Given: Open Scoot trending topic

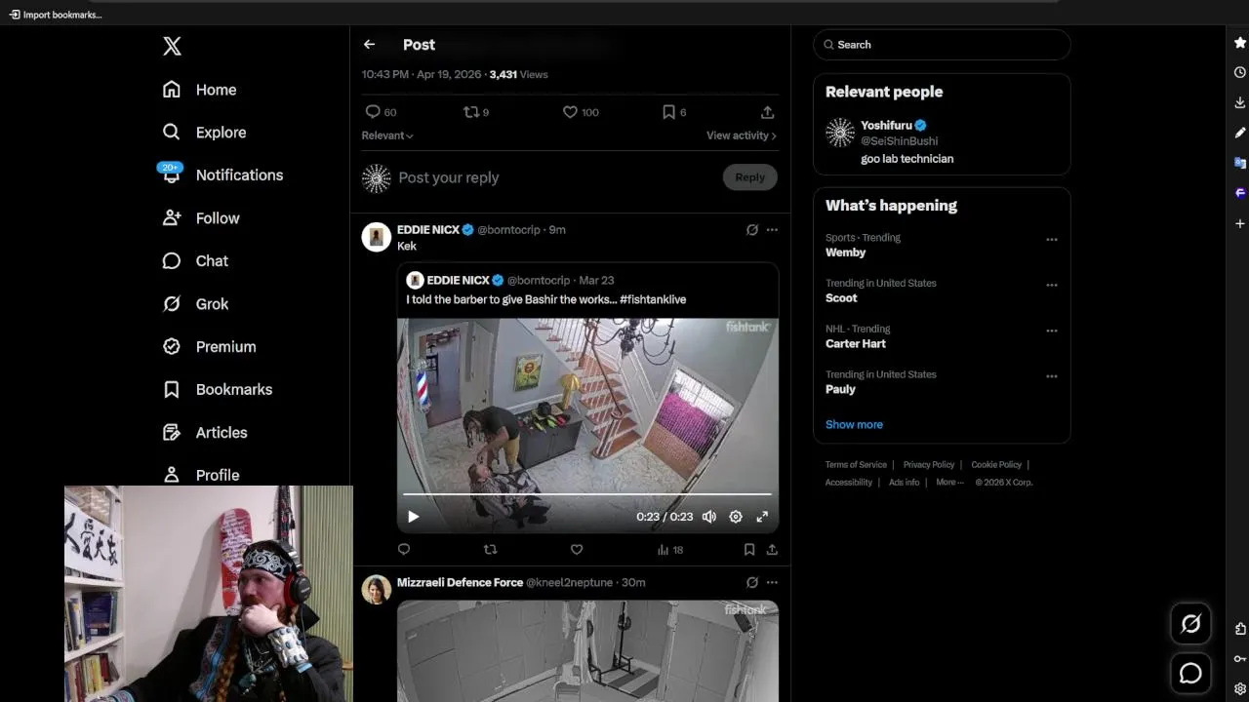Looking at the screenshot, I should click(841, 298).
